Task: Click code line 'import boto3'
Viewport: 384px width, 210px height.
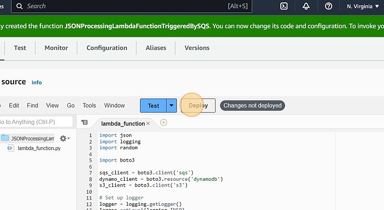Action: [x=117, y=160]
